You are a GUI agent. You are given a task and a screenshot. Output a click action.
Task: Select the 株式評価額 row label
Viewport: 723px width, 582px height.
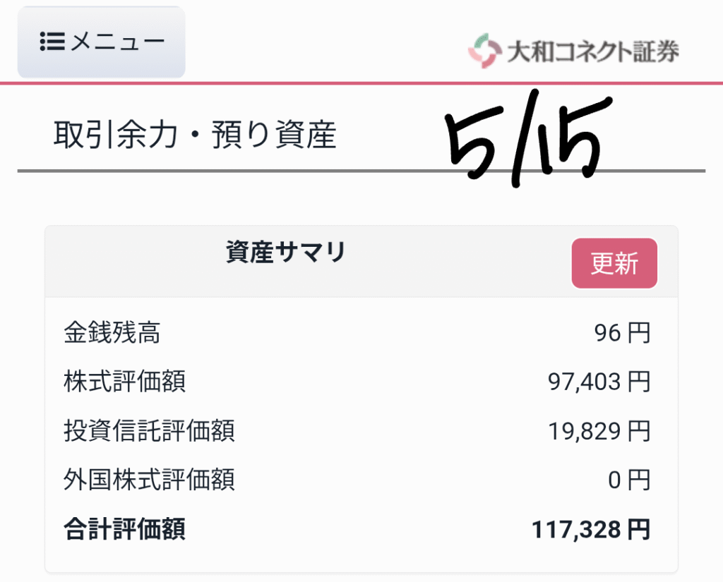[x=124, y=381]
